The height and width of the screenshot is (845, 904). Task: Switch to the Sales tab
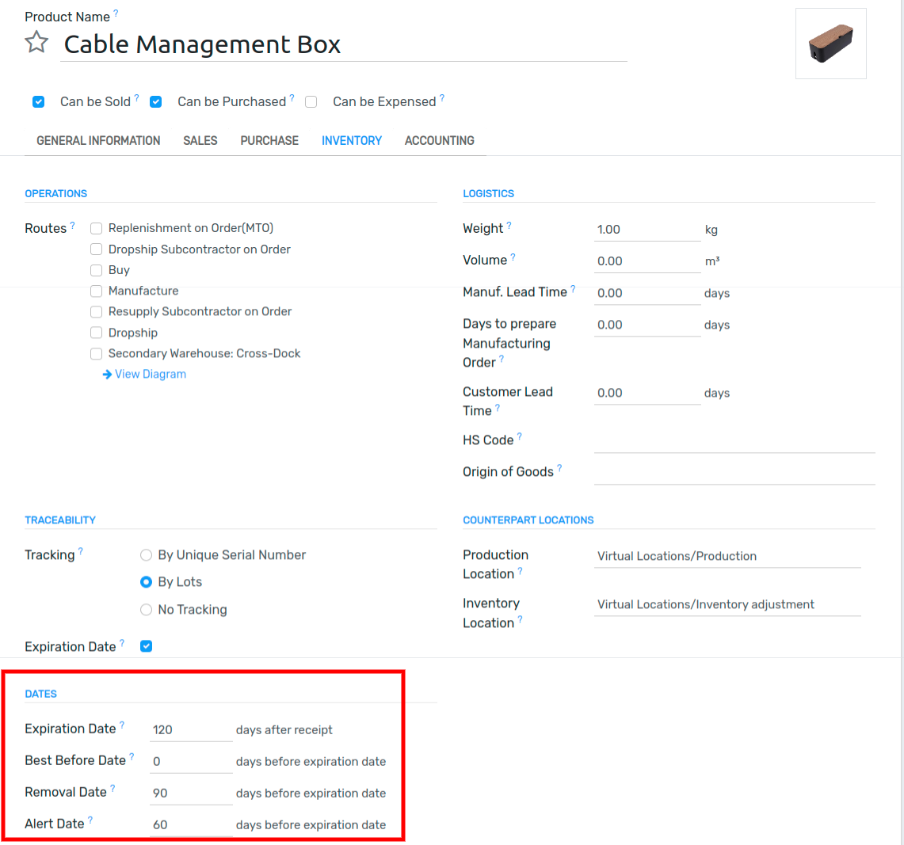200,141
